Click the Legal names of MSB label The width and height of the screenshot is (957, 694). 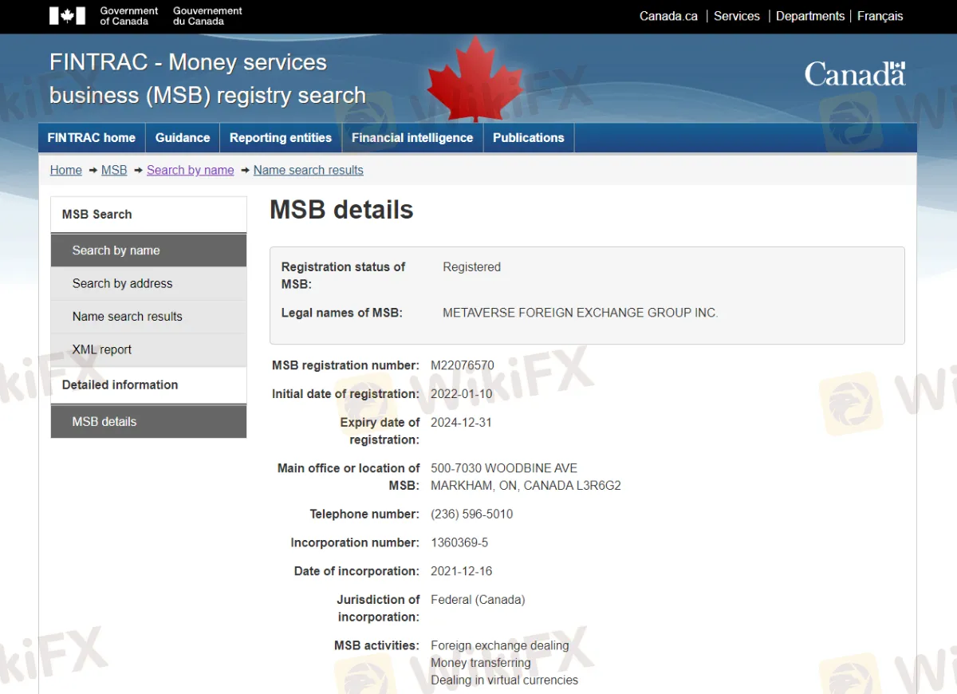click(342, 313)
